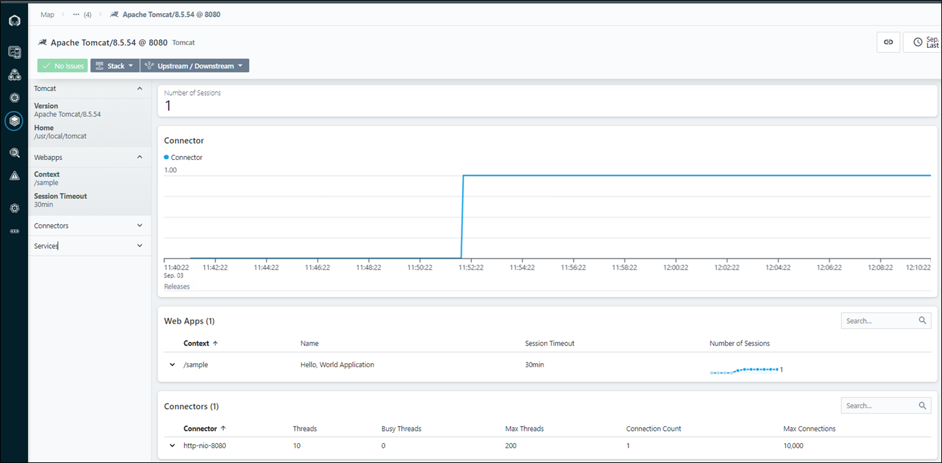This screenshot has width=942, height=463.
Task: Collapse the Tomcat sidebar section
Action: [x=140, y=88]
